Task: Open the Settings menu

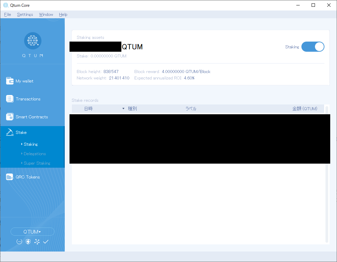Action: click(25, 14)
